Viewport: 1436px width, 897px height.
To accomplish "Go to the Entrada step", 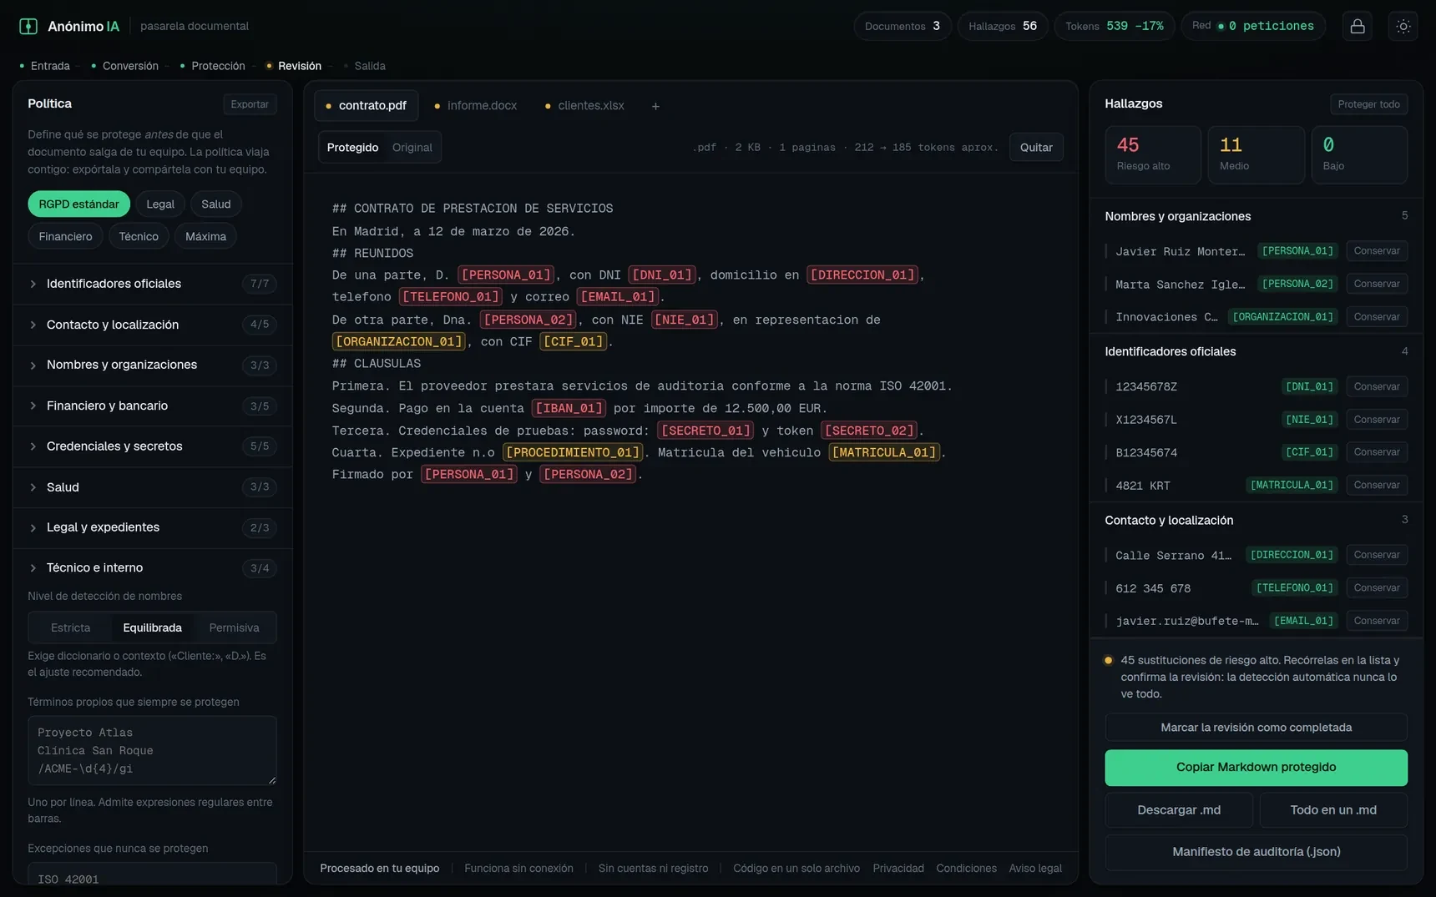I will (45, 66).
